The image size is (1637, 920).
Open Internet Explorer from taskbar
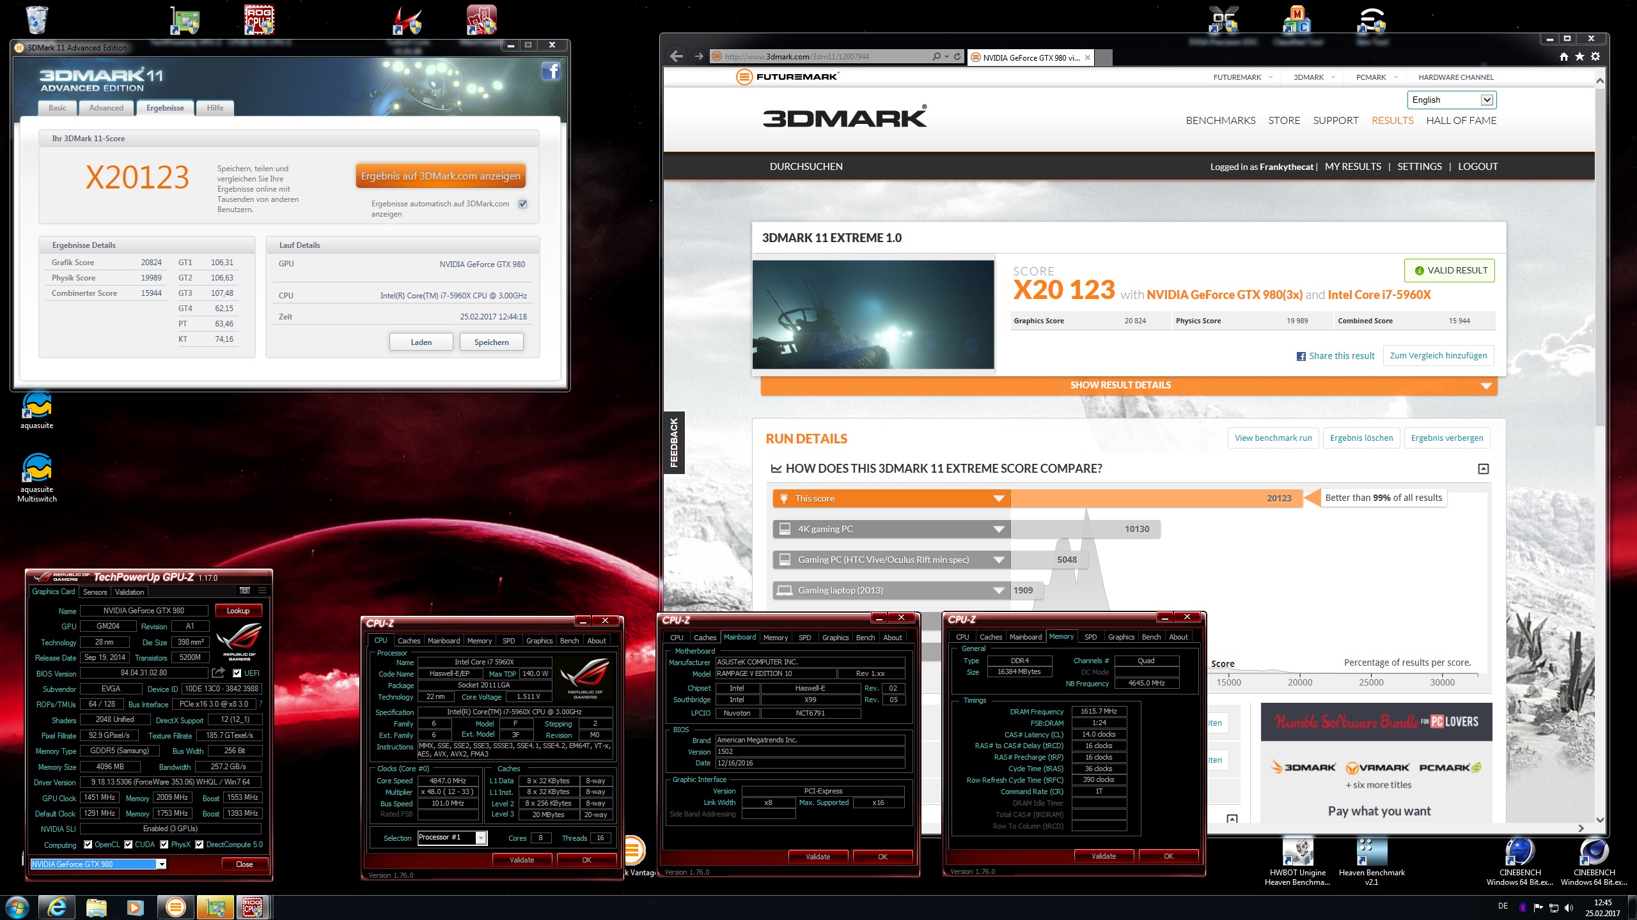[57, 907]
